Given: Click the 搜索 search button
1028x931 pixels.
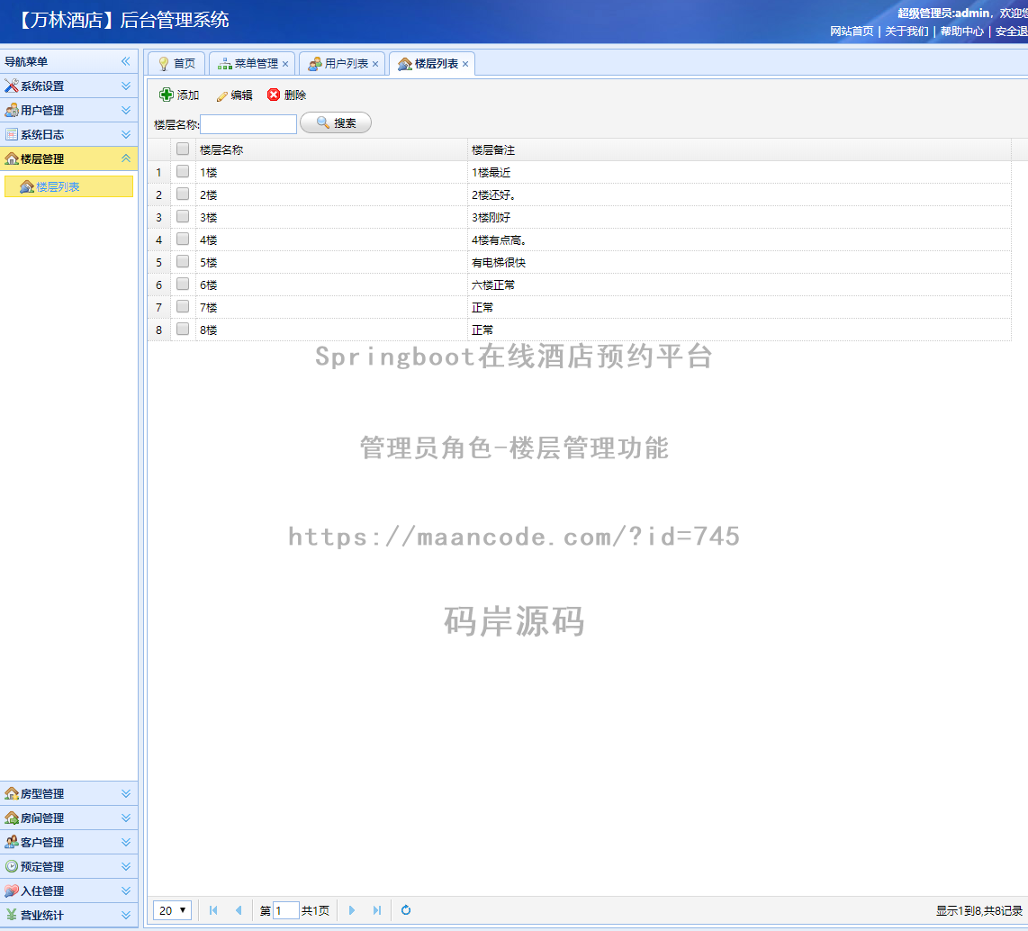Looking at the screenshot, I should pos(336,122).
